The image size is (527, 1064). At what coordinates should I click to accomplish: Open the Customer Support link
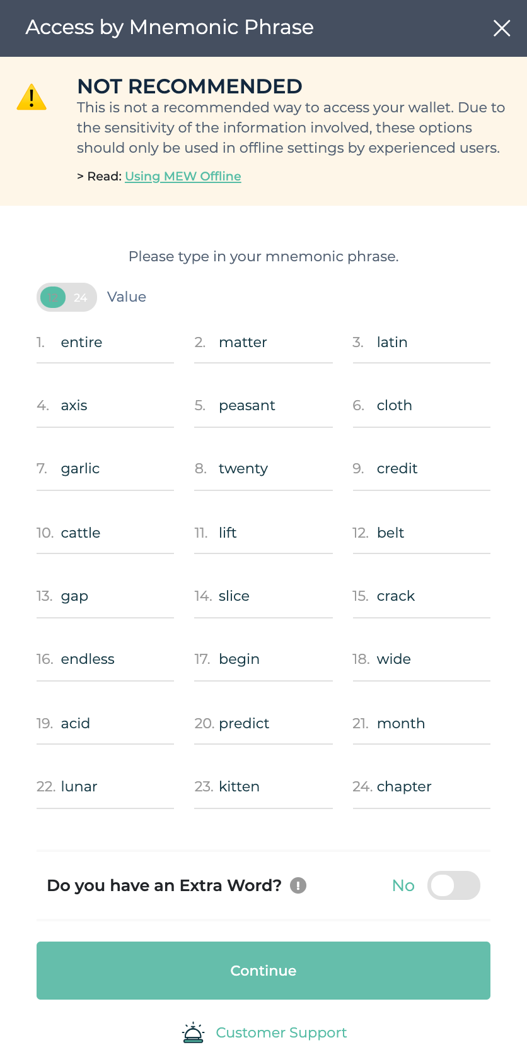coord(281,1032)
